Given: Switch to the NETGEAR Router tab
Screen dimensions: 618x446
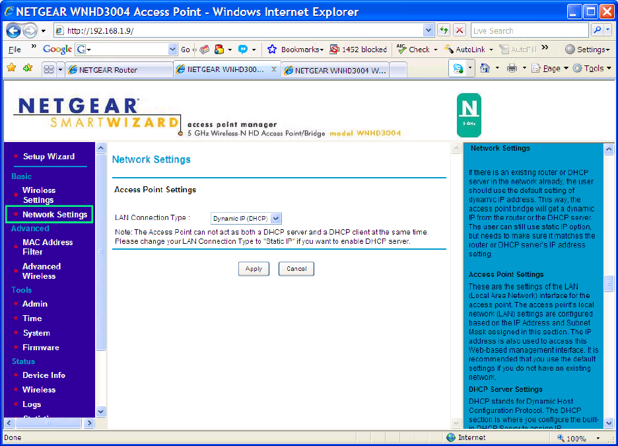Looking at the screenshot, I should click(120, 70).
